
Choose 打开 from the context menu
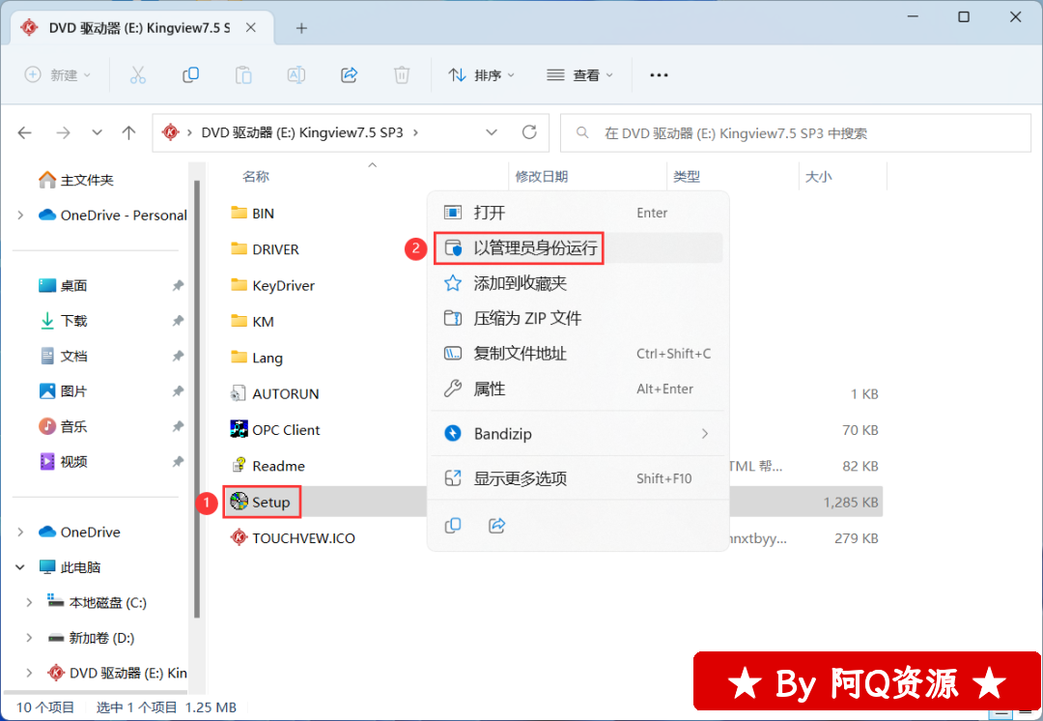(578, 213)
